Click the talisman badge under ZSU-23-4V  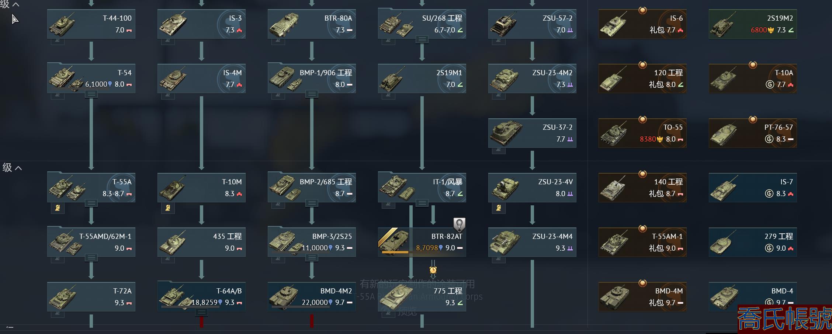pos(499,208)
